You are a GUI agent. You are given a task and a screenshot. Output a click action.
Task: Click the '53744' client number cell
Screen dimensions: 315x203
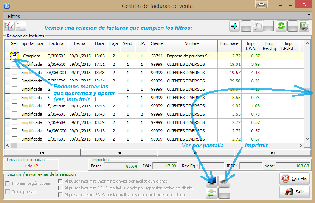tap(157, 56)
